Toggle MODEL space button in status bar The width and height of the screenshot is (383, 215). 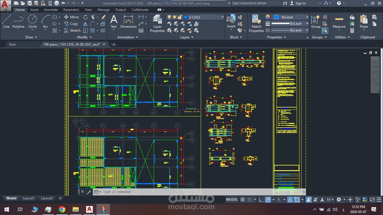232,200
